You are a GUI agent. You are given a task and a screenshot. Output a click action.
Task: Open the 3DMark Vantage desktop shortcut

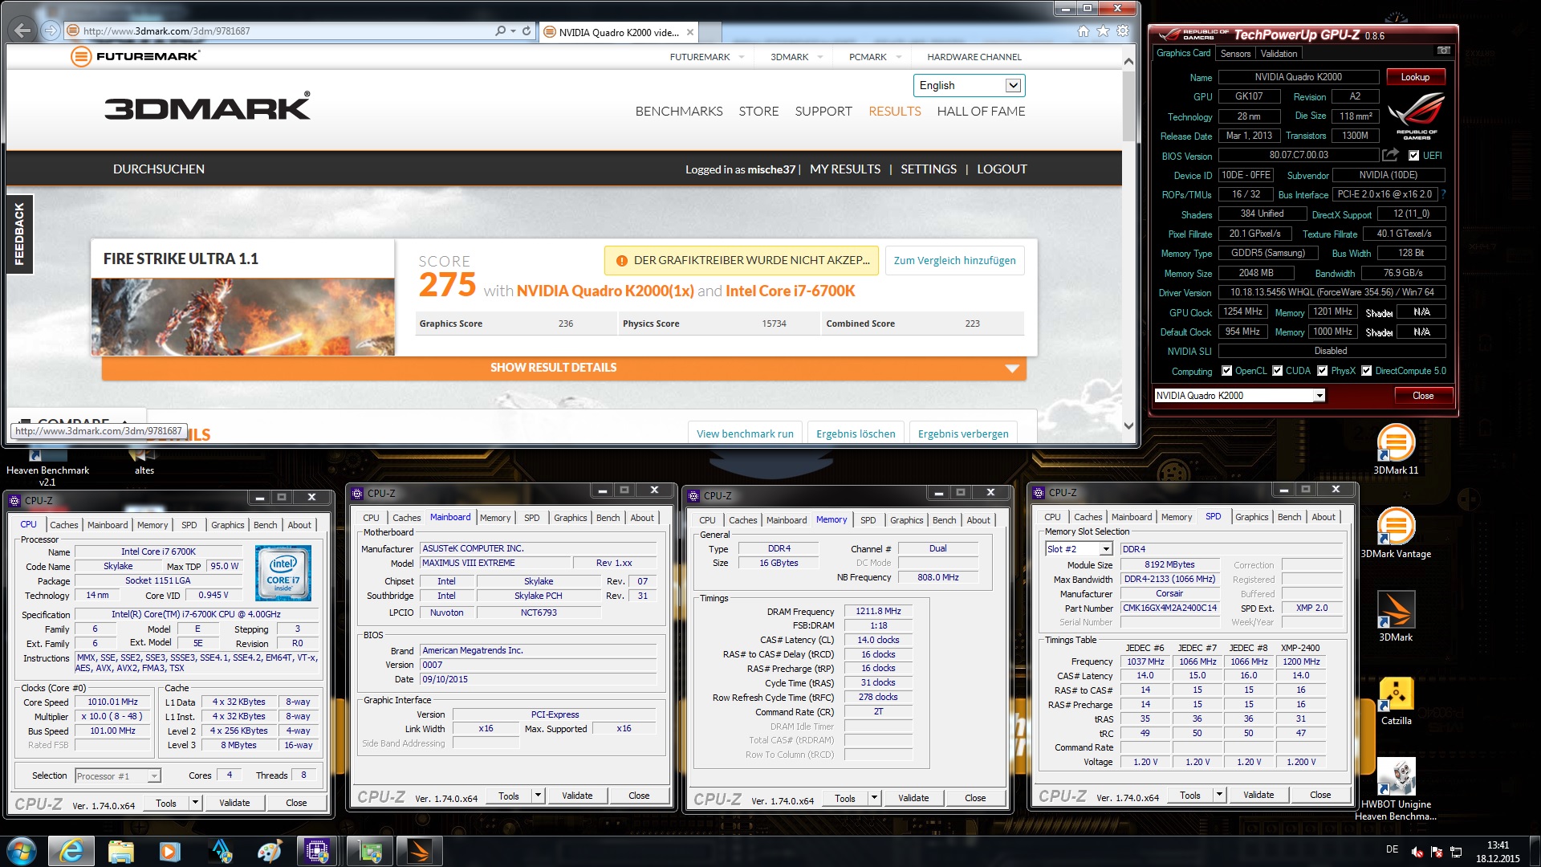1396,533
